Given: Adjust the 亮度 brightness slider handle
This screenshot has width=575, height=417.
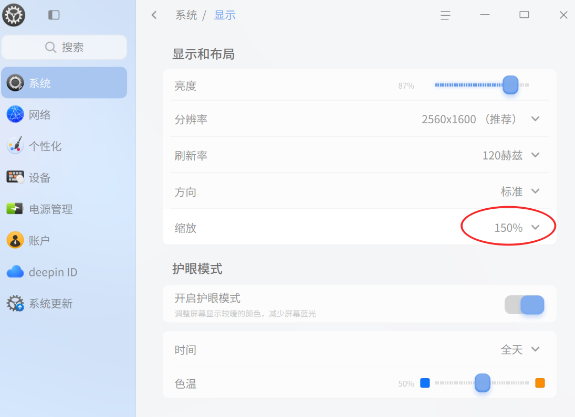Looking at the screenshot, I should [x=509, y=84].
